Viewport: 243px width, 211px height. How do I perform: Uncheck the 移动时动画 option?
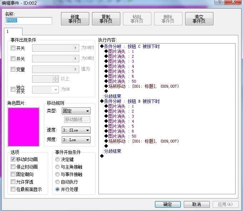(13, 159)
